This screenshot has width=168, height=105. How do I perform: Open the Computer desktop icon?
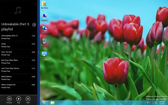tap(44, 17)
